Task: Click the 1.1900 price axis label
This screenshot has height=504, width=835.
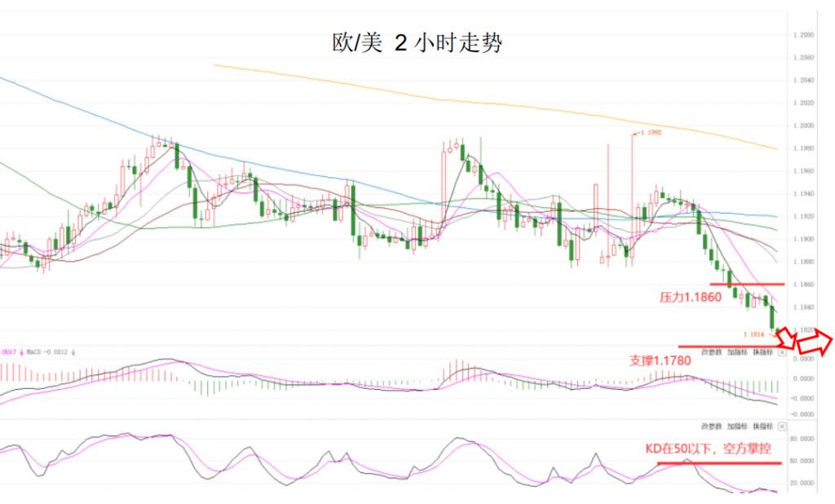Action: point(803,239)
